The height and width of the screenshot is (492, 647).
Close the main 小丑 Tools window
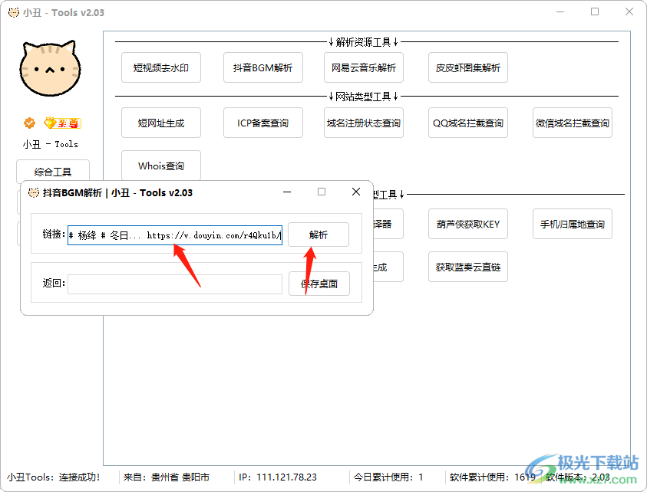click(x=629, y=12)
